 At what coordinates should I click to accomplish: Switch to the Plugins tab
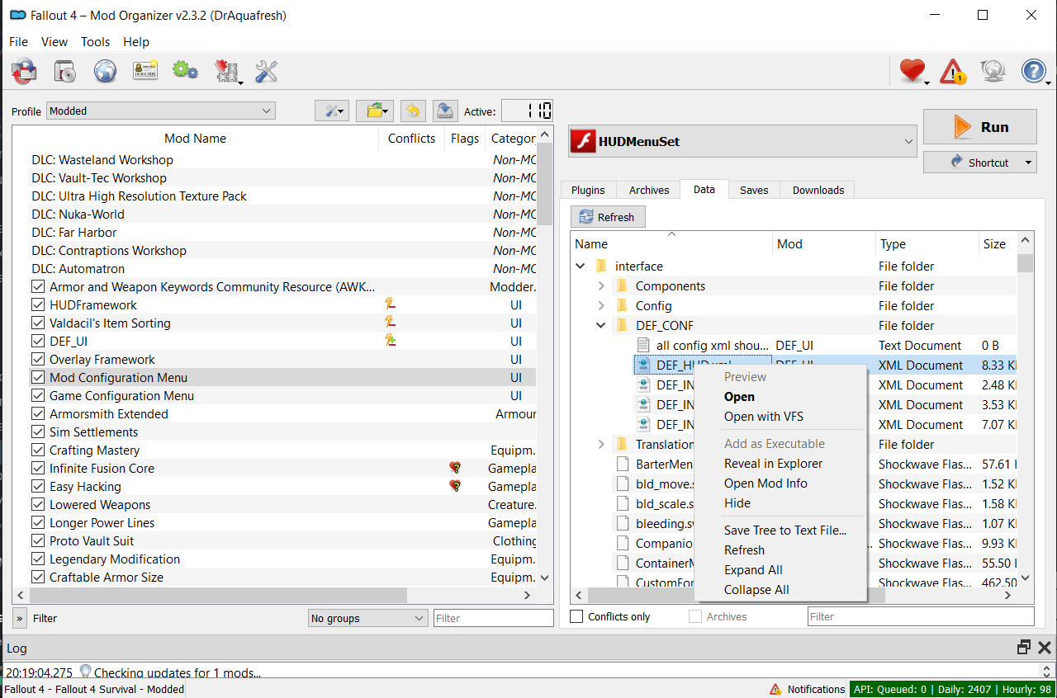pyautogui.click(x=588, y=190)
